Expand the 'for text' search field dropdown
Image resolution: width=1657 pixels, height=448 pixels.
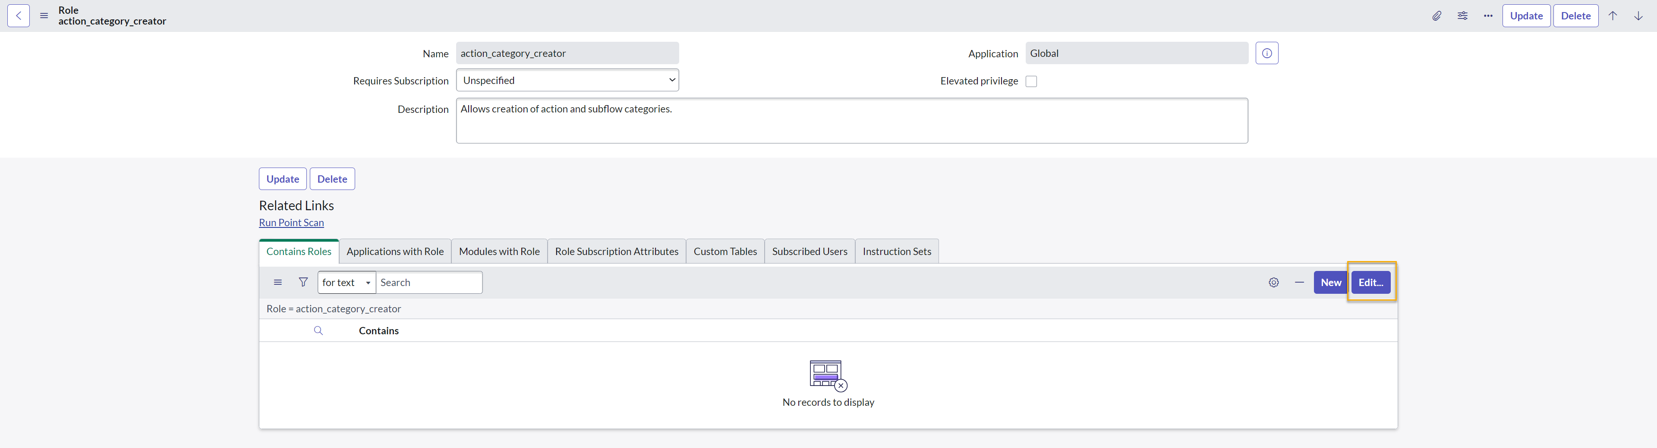tap(346, 283)
